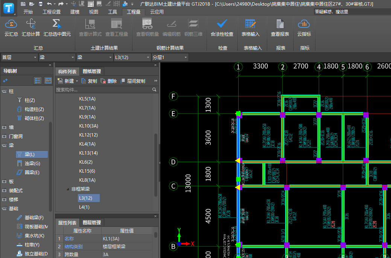Open the 首层 floor dropdown
This screenshot has width=391, height=258.
point(19,57)
